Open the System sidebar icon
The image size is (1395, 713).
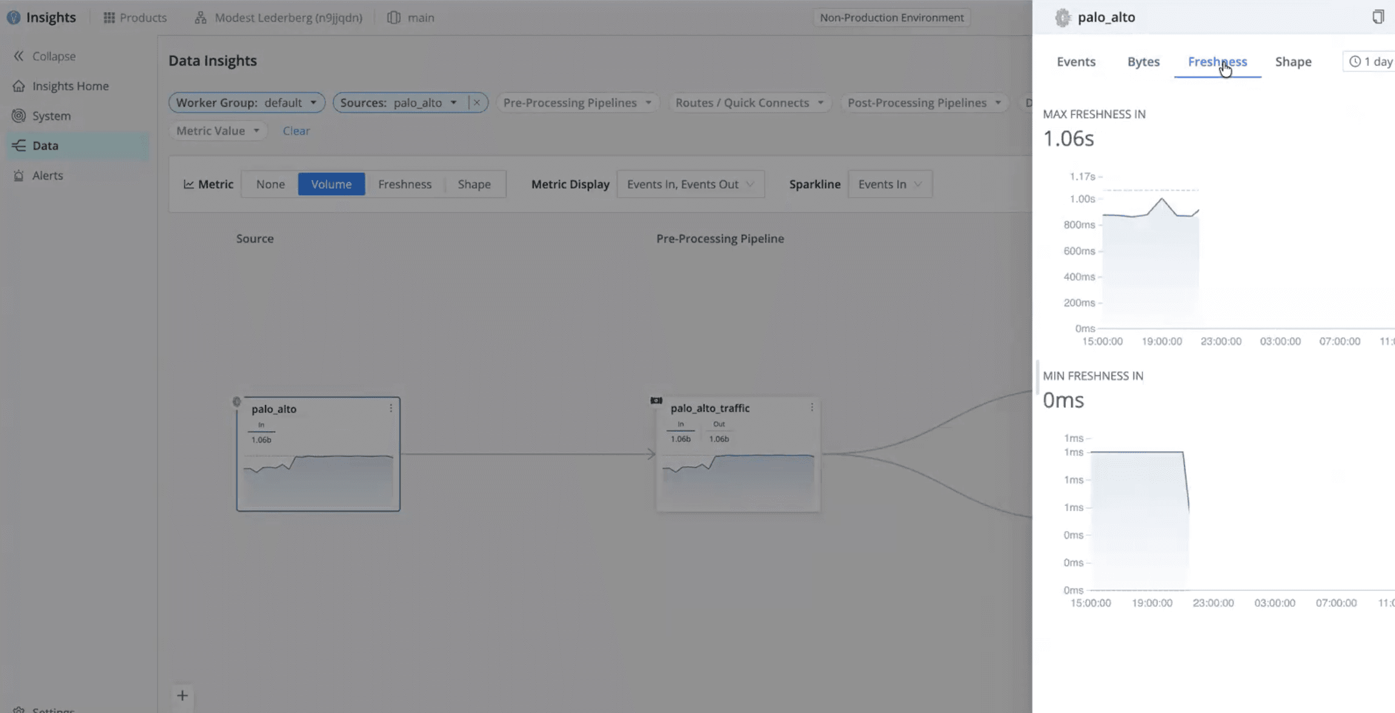pyautogui.click(x=19, y=116)
